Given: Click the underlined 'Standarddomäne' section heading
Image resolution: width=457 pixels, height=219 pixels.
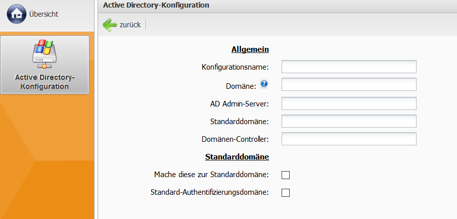Looking at the screenshot, I should [237, 157].
